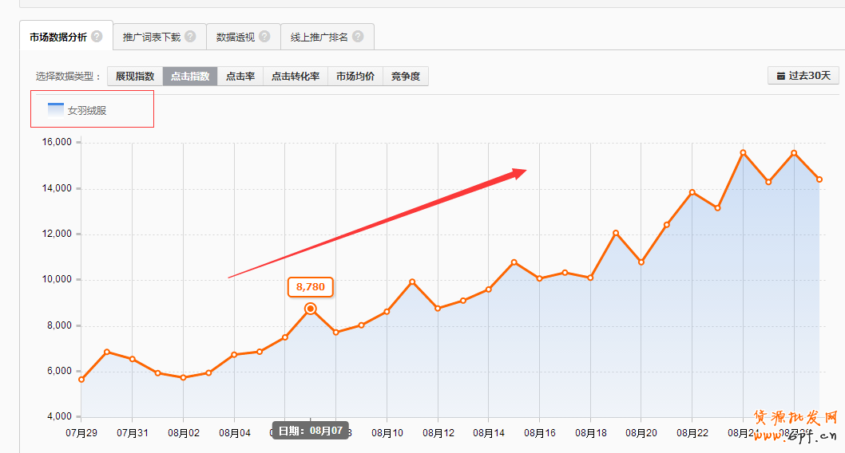The width and height of the screenshot is (845, 453).
Task: Click help icon next to 数据透视
Action: point(264,37)
